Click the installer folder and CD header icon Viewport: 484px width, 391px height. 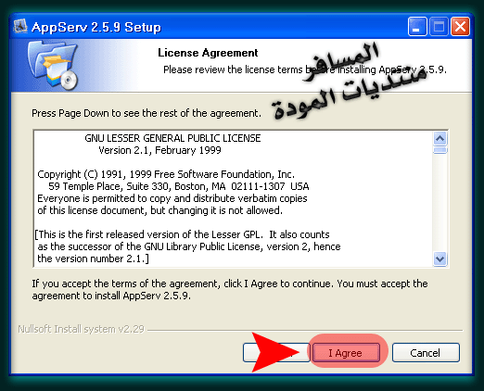tap(53, 65)
